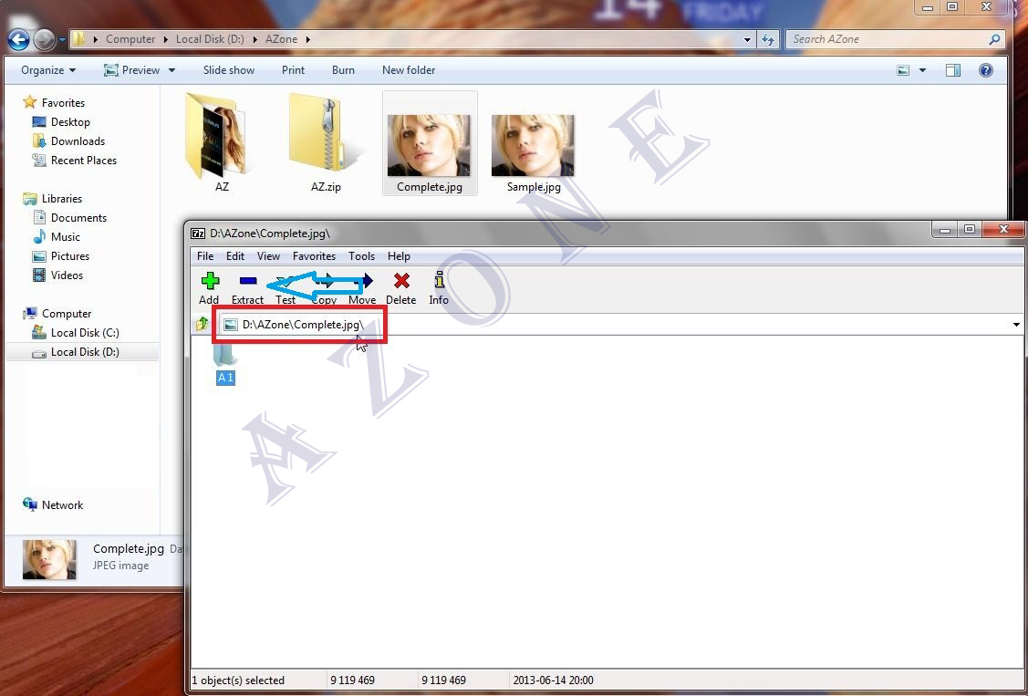The image size is (1028, 696).
Task: Open recent pages dropdown next to Forward
Action: 63,39
